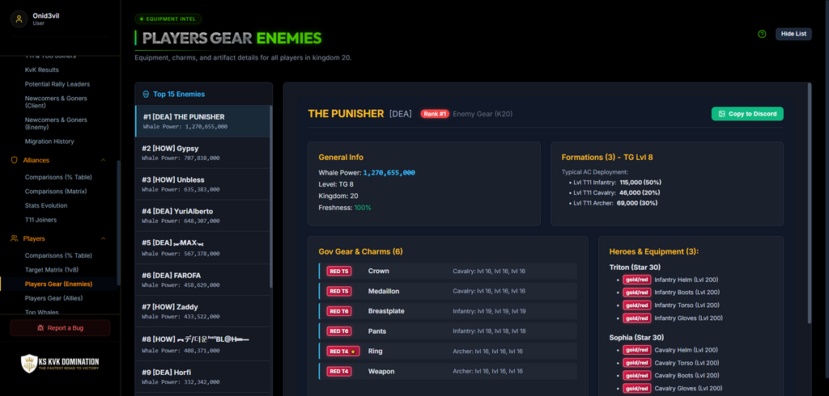Click the KS KvK Domination logo
Image resolution: width=829 pixels, height=396 pixels.
click(60, 364)
